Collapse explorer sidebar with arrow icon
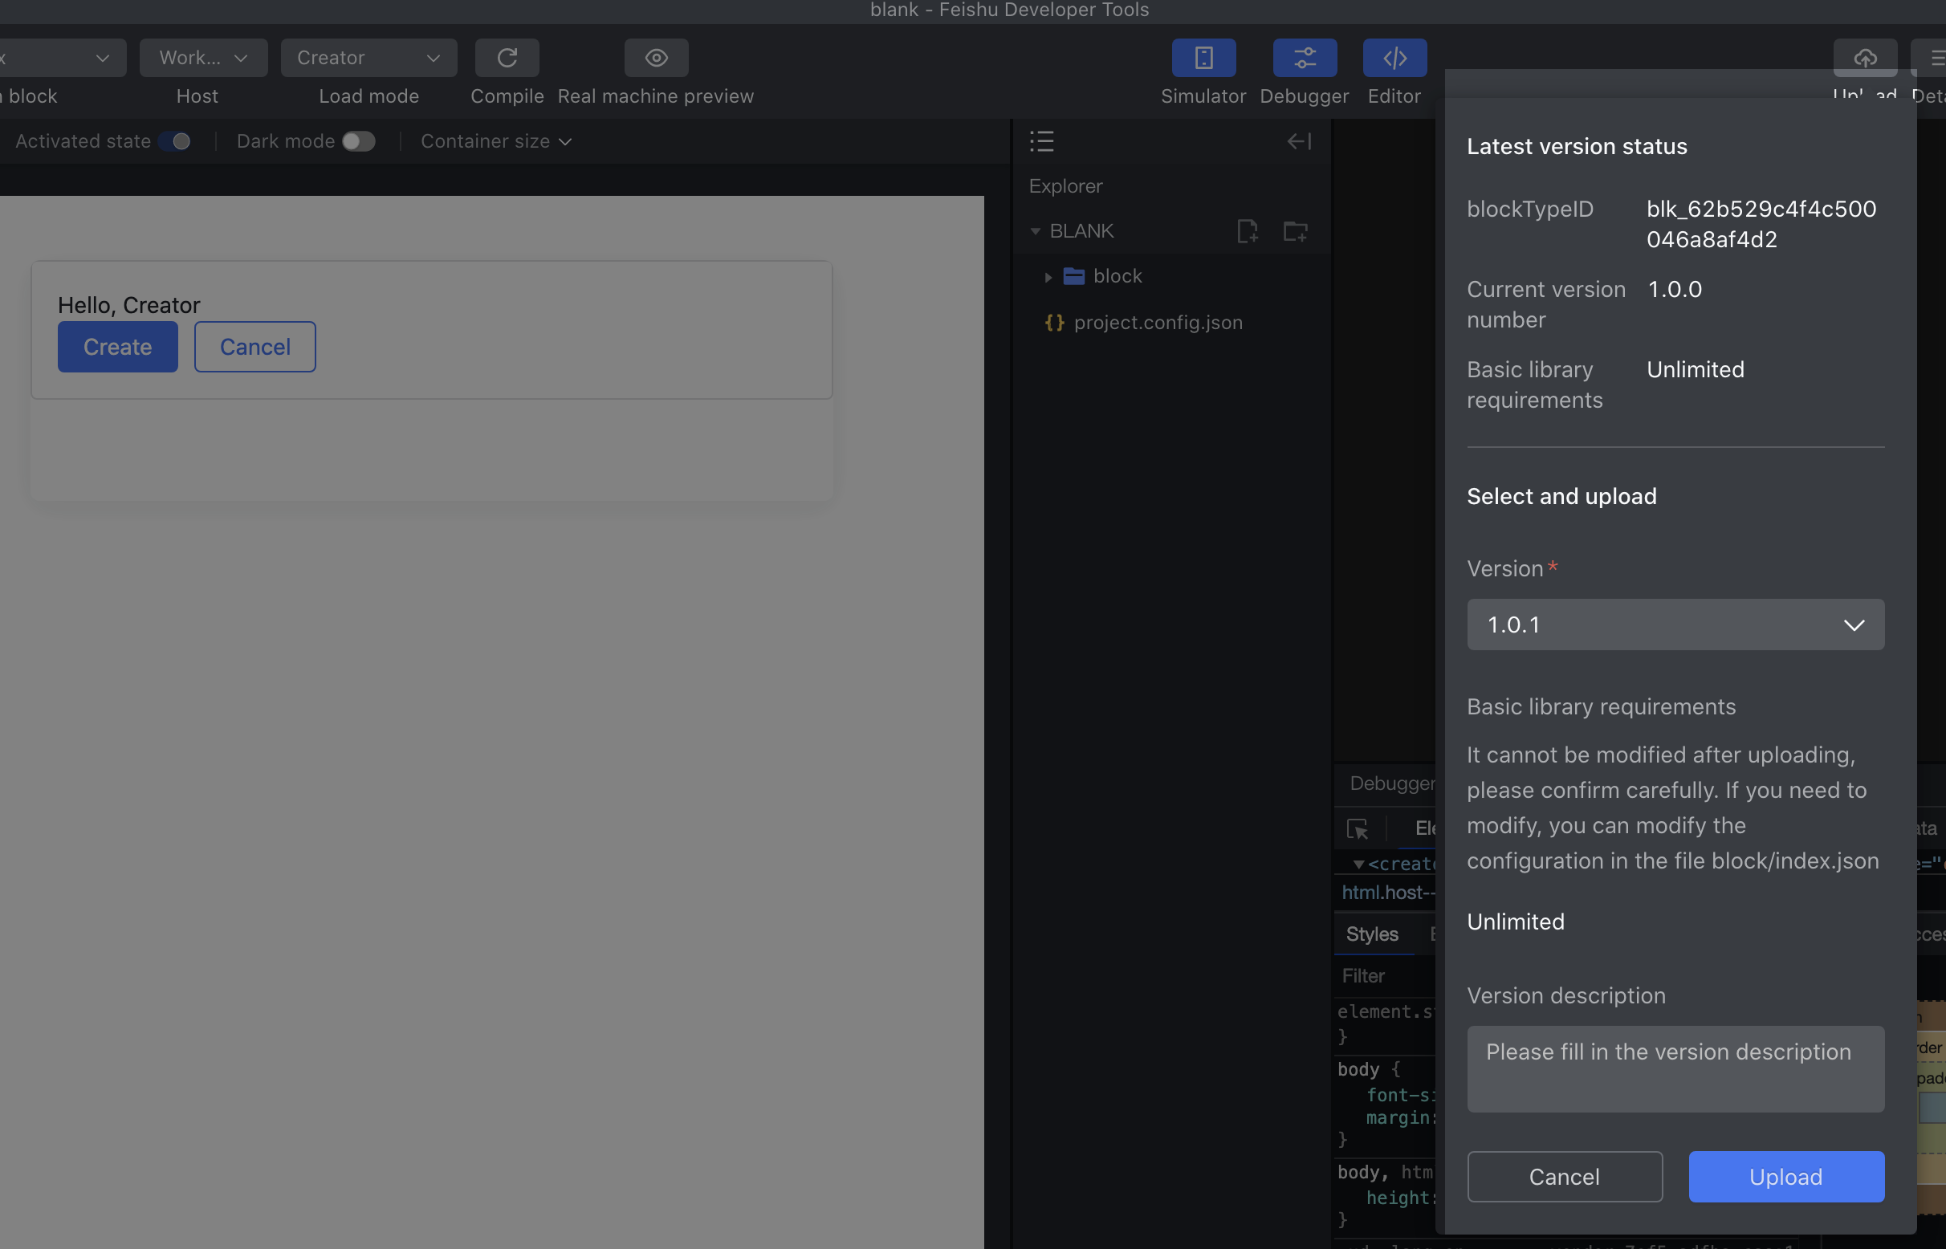 tap(1299, 141)
